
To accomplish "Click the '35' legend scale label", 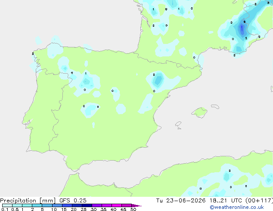I will 103,209.
